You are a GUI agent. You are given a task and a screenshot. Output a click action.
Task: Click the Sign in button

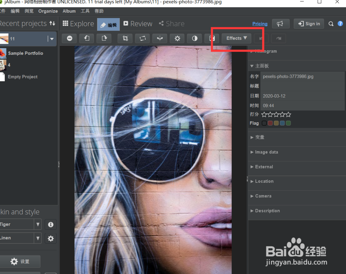point(309,23)
